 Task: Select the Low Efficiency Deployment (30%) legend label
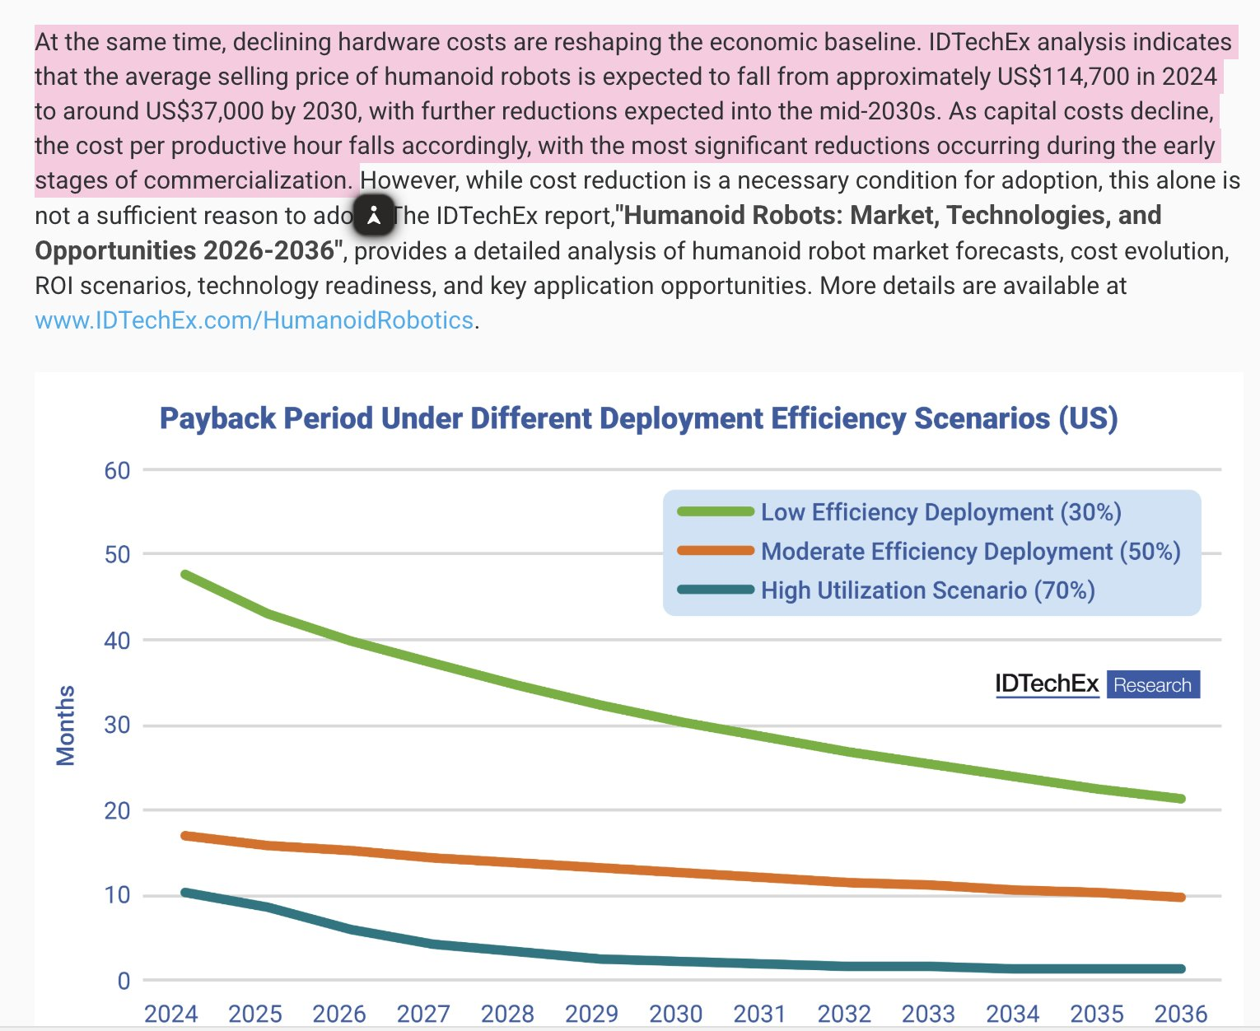pyautogui.click(x=941, y=512)
